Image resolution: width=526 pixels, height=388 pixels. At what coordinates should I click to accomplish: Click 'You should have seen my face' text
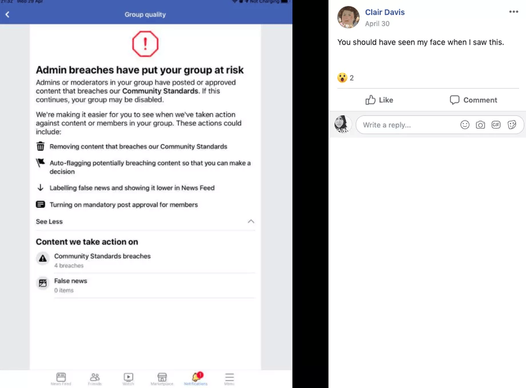(x=421, y=42)
